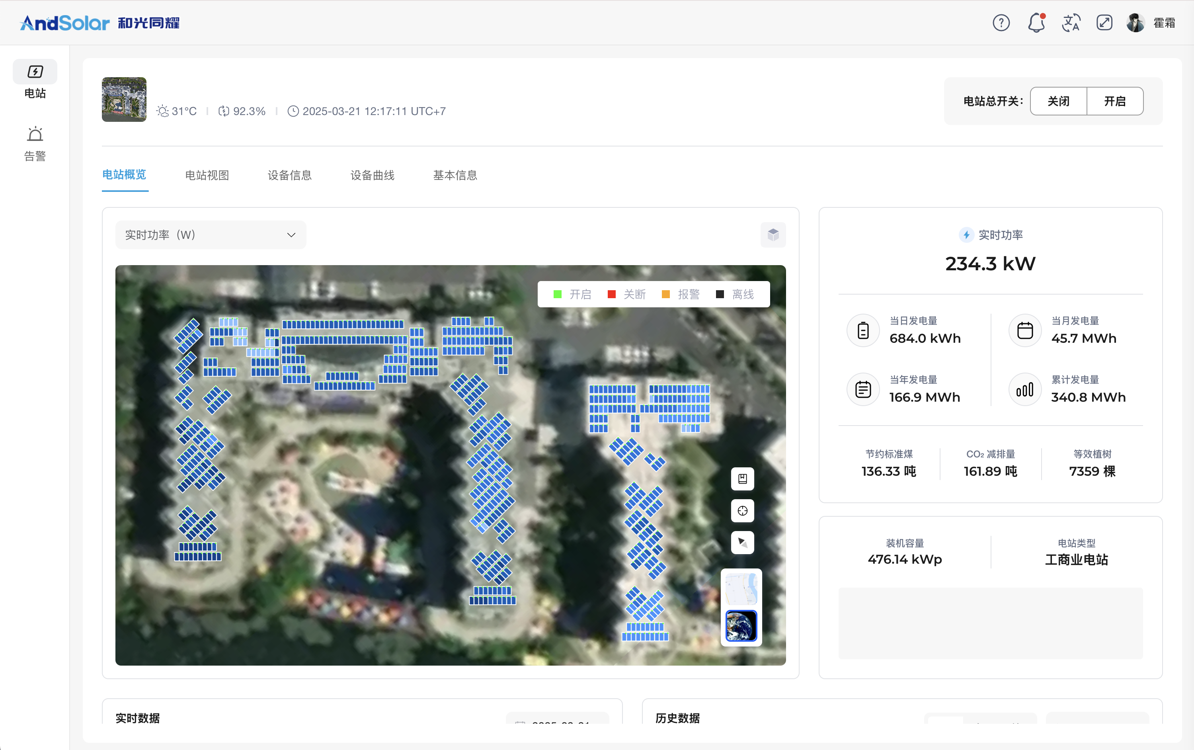Click the 工商业电站 station type
This screenshot has width=1194, height=750.
1077,560
